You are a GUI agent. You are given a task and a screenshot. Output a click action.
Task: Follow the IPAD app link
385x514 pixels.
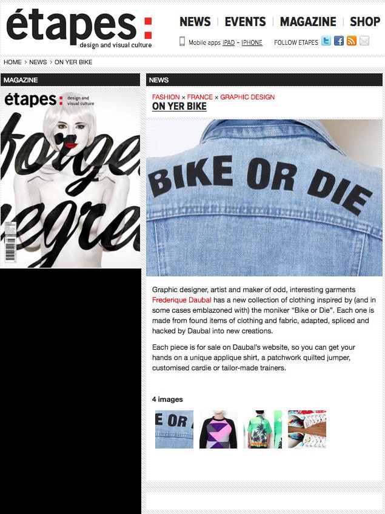point(229,42)
